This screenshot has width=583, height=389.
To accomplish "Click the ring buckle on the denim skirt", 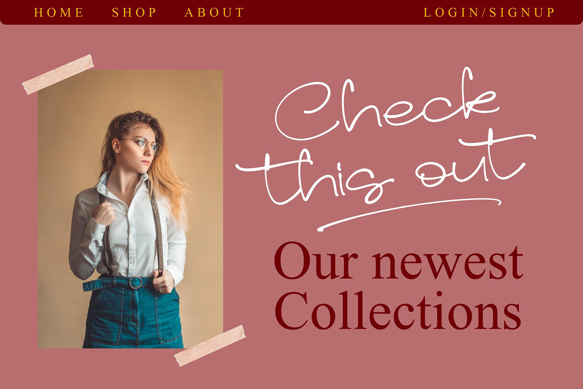I will pos(136,282).
